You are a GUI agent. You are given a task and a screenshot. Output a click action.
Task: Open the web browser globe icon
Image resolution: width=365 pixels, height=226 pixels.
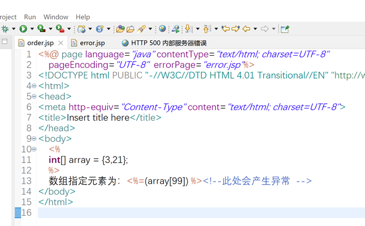(x=163, y=28)
